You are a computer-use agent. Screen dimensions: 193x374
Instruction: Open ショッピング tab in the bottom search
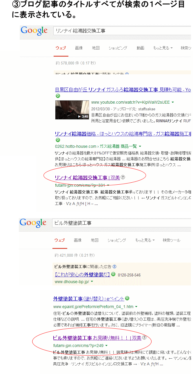click(117, 240)
